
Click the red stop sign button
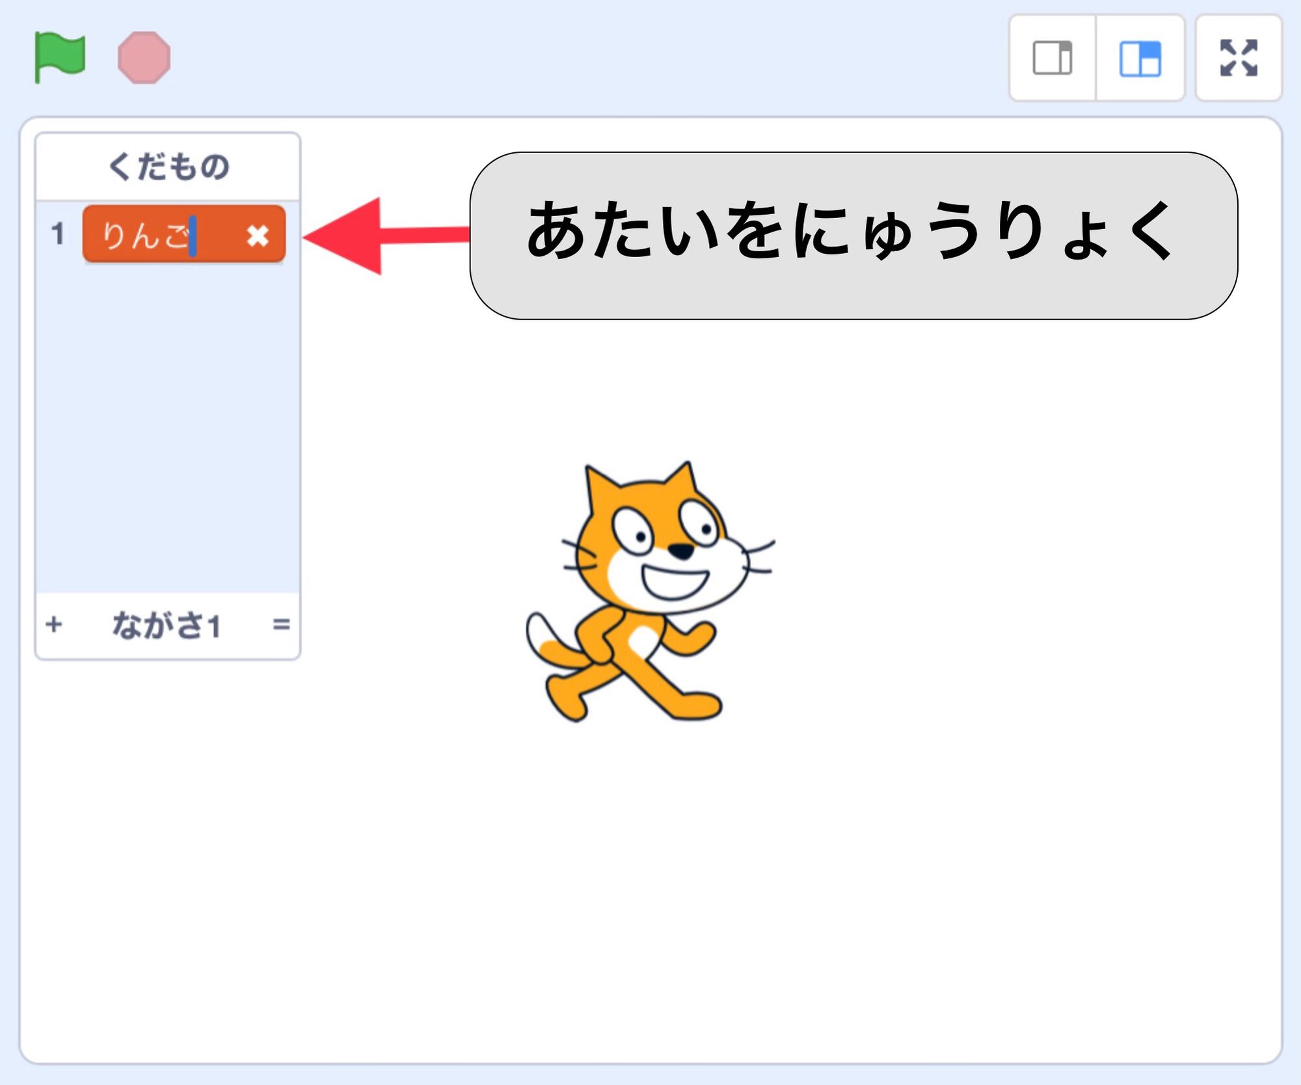pyautogui.click(x=144, y=57)
